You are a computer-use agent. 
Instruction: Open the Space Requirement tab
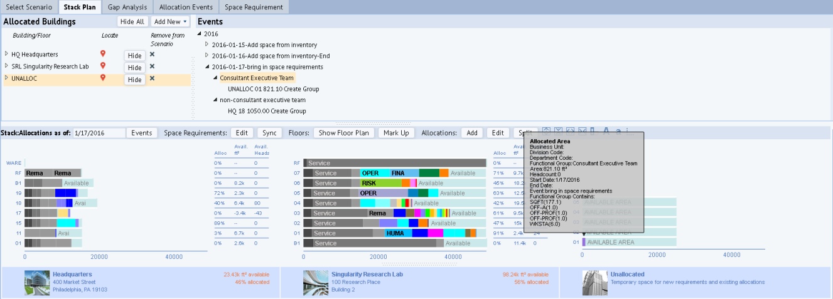click(x=254, y=7)
